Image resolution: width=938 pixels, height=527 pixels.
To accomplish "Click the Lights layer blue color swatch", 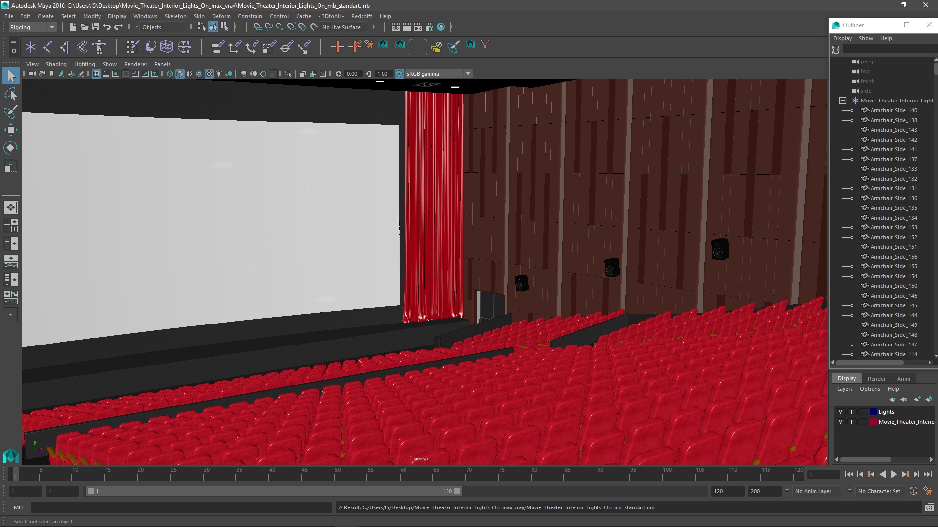I will point(873,412).
